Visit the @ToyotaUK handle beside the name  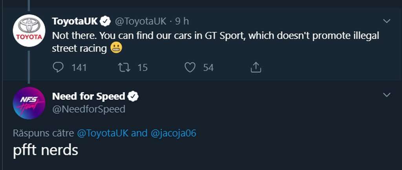pyautogui.click(x=141, y=22)
